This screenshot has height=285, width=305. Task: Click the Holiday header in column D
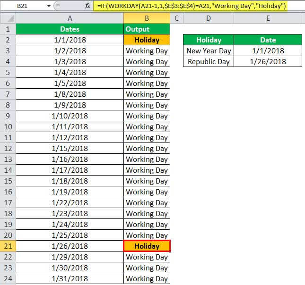(209, 40)
